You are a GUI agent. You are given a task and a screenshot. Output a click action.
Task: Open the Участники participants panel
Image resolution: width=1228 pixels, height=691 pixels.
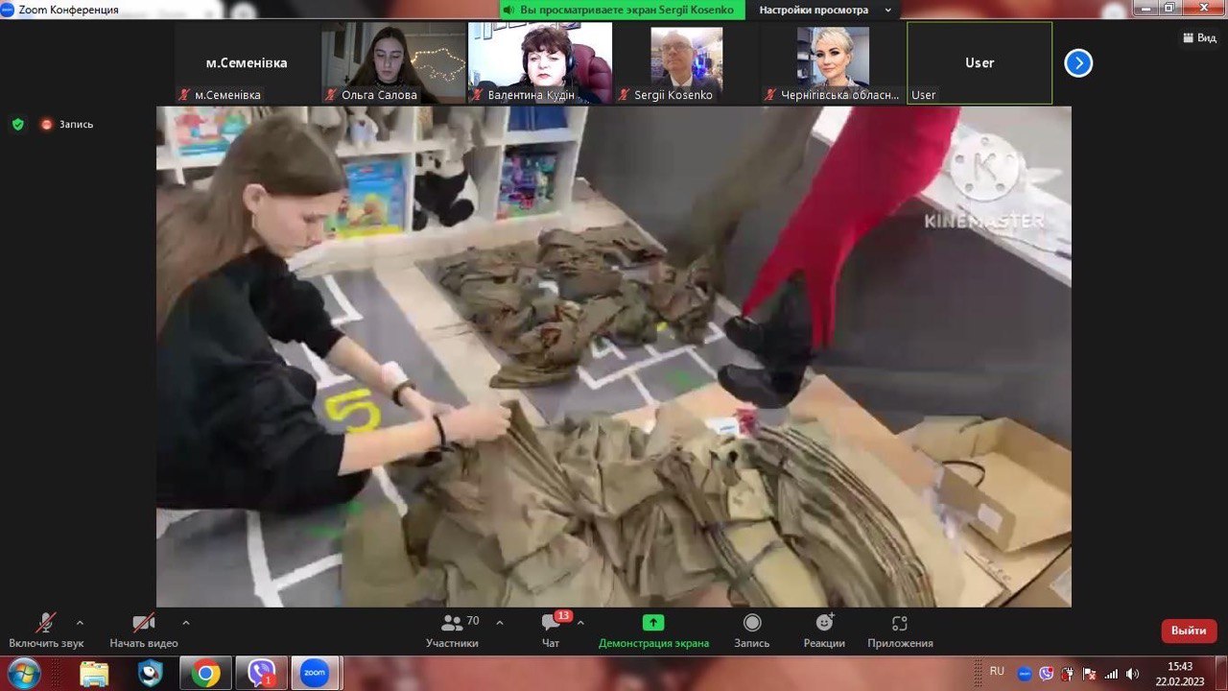pos(452,631)
